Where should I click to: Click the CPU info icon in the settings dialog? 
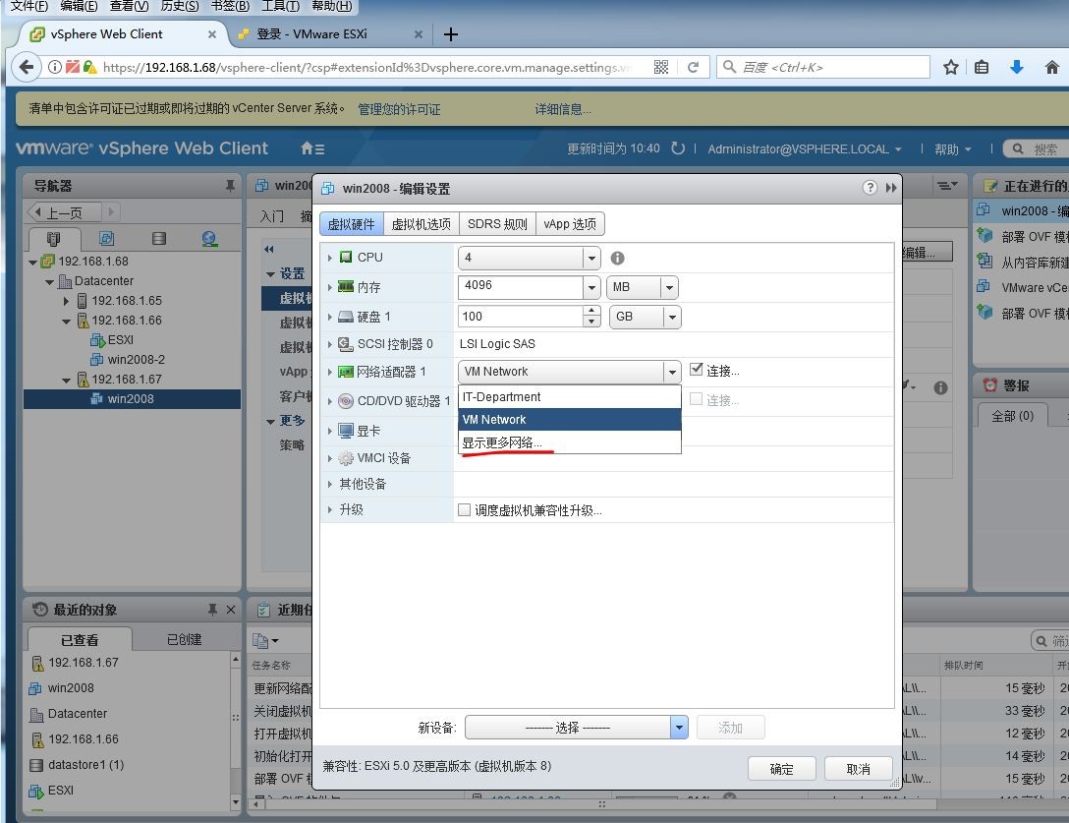[615, 257]
